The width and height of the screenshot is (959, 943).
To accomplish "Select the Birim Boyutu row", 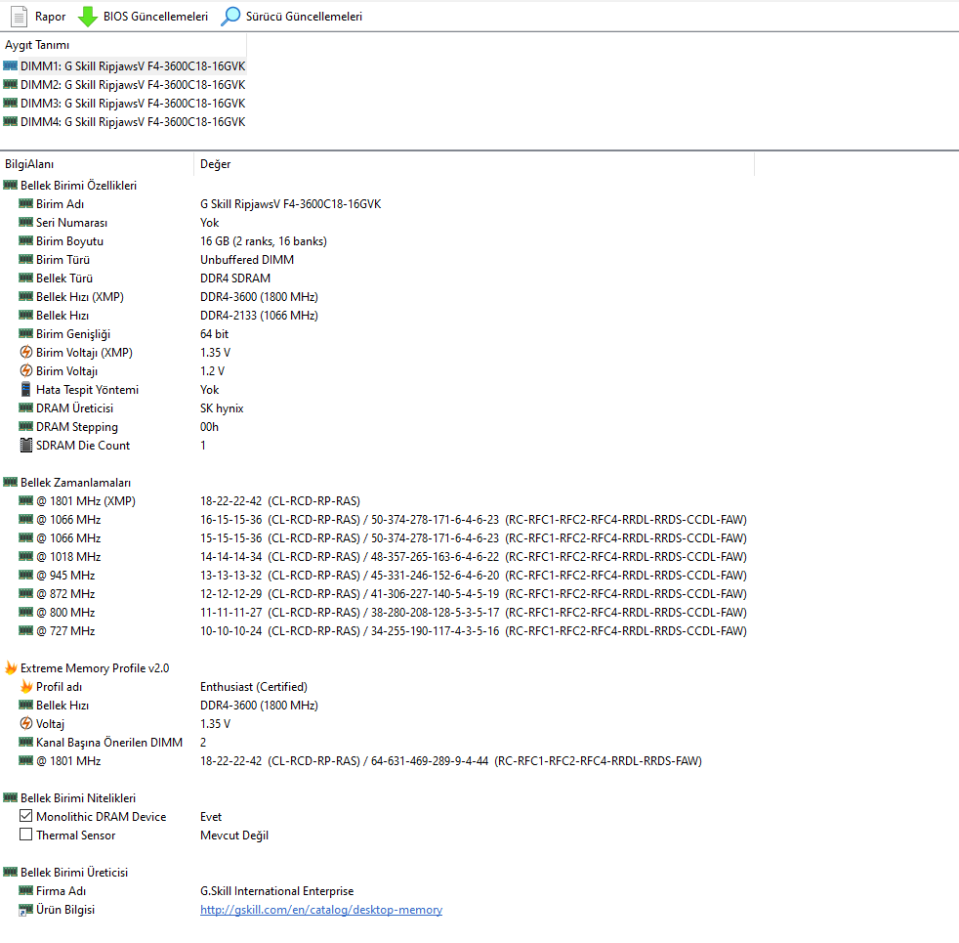I will click(378, 241).
